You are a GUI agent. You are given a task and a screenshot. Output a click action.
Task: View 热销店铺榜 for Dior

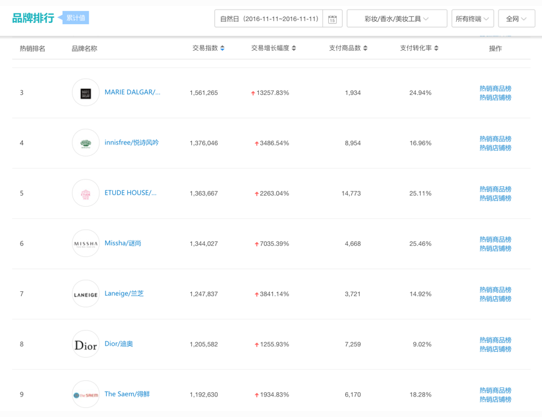pos(496,349)
